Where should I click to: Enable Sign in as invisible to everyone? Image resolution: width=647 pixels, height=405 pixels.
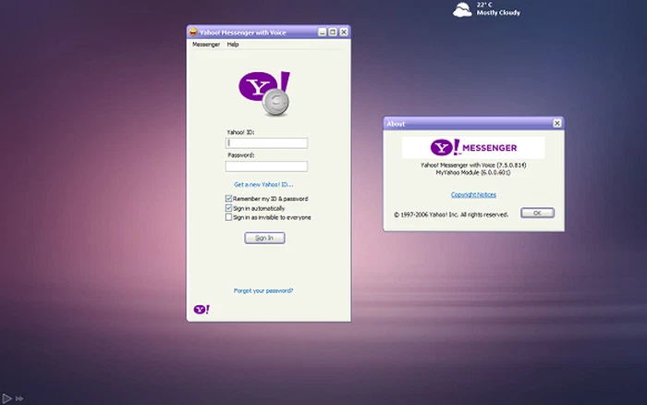click(x=228, y=217)
